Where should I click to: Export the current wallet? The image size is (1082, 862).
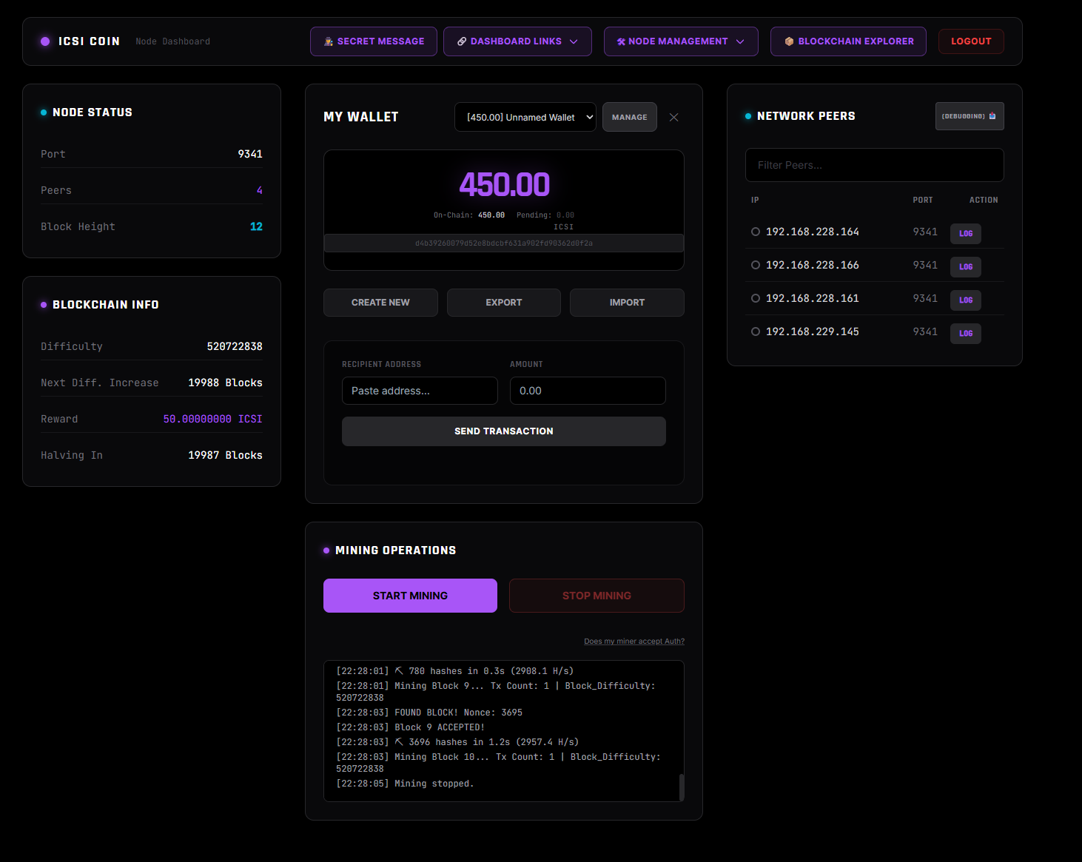click(x=504, y=303)
